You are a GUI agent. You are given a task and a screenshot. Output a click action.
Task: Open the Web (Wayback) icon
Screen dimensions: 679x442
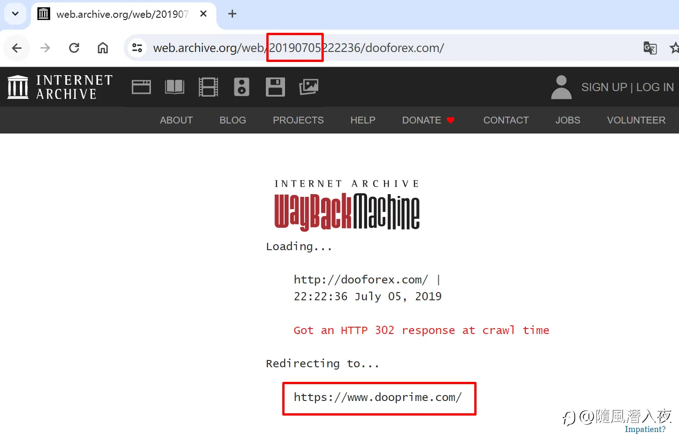click(141, 87)
